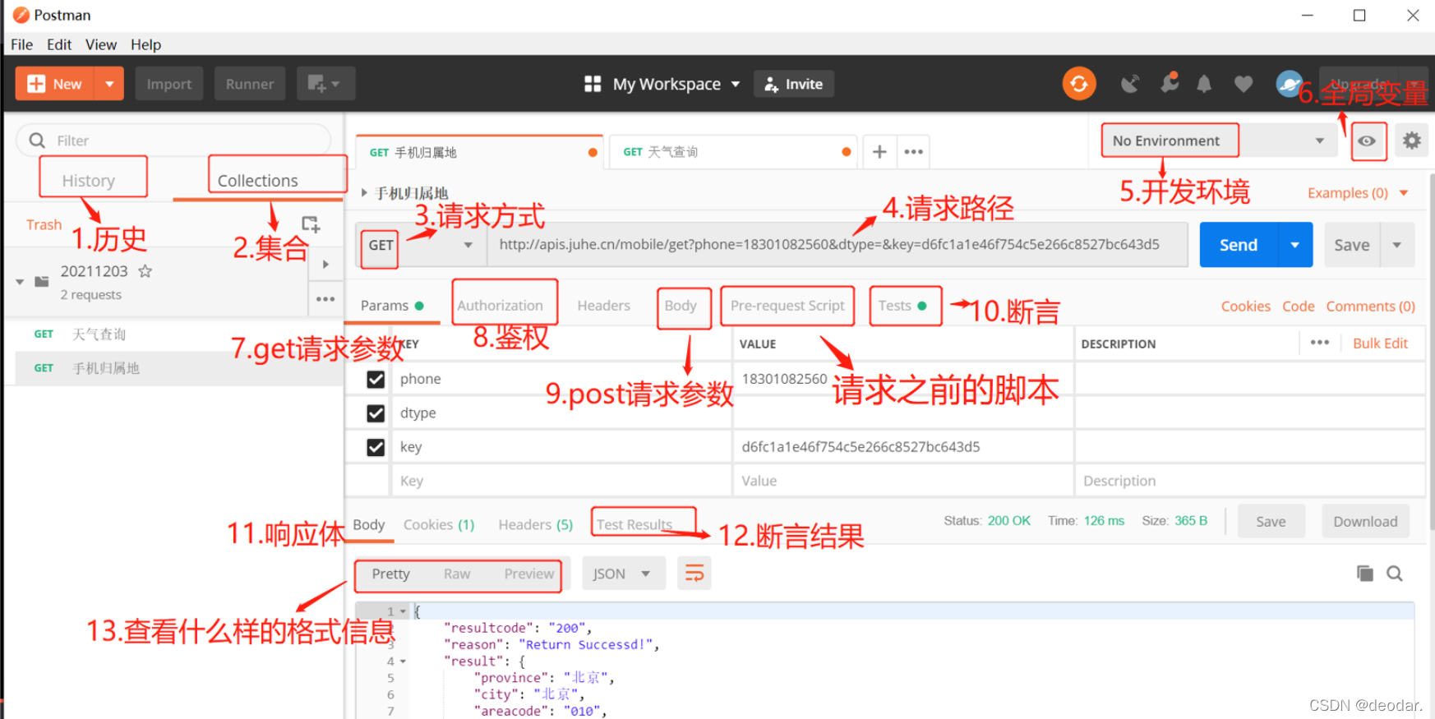Viewport: 1435px width, 719px height.
Task: Star the 20211203 collection
Action: [x=145, y=271]
